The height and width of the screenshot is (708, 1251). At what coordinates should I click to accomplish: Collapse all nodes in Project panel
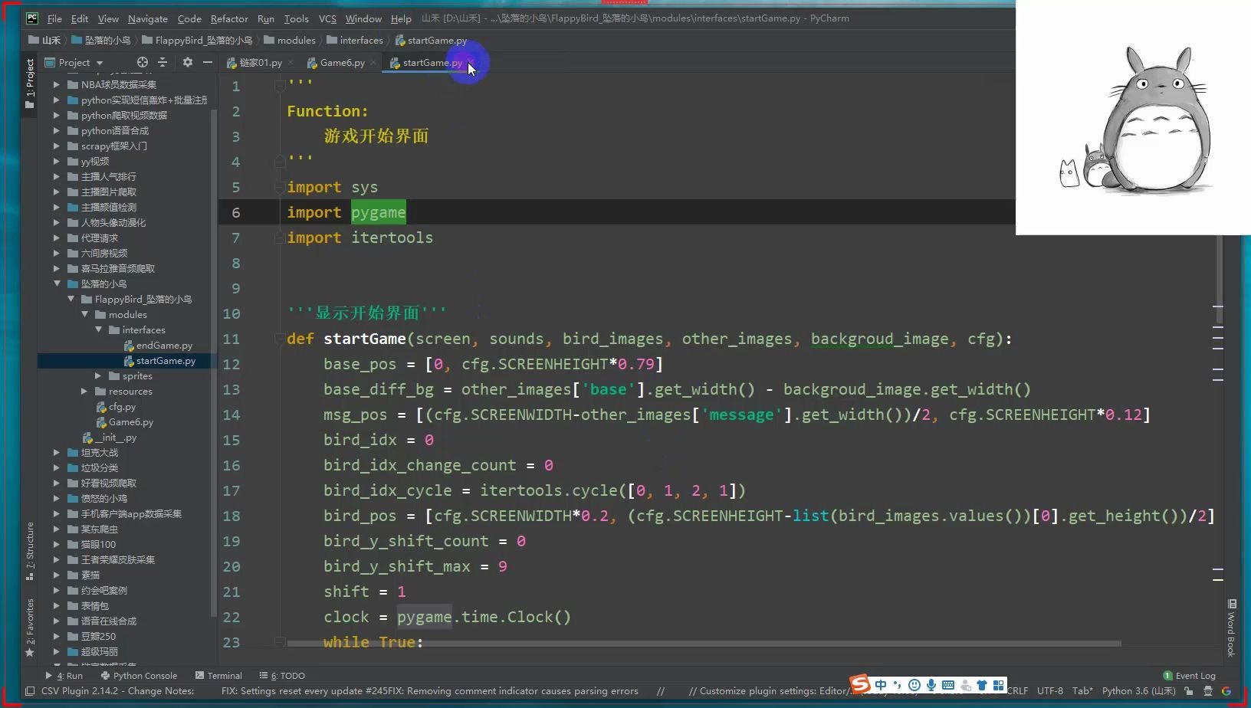point(163,62)
